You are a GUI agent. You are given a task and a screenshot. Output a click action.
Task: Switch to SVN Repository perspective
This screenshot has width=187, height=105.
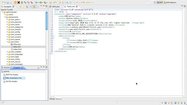click(x=171, y=3)
